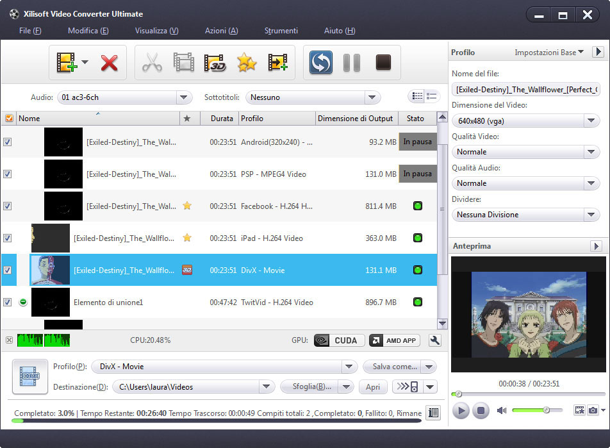Open the Aiuto menu
The width and height of the screenshot is (610, 448).
339,31
